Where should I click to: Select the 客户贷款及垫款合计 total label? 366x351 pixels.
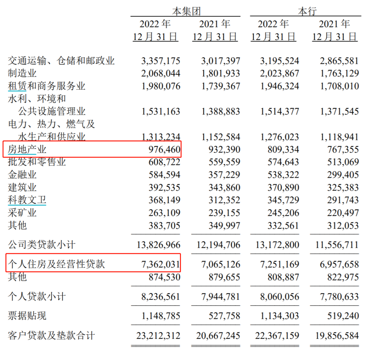pos(52,336)
